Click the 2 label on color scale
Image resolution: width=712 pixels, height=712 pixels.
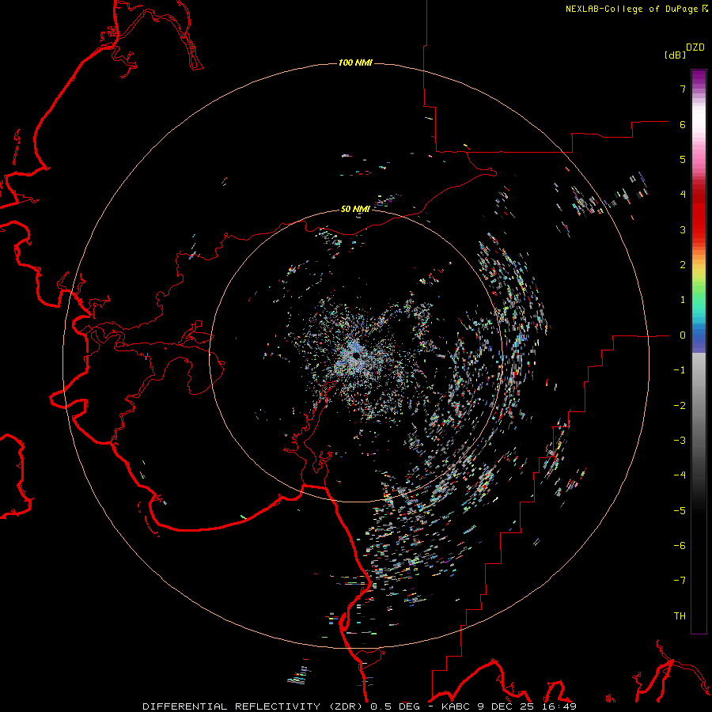(x=683, y=265)
